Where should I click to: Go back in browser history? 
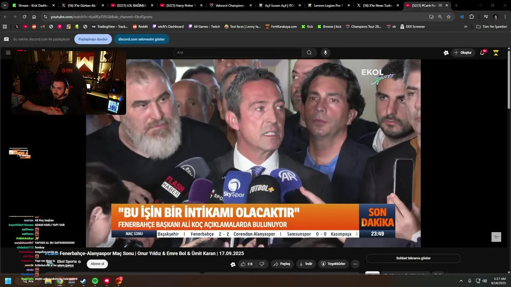(x=5, y=17)
